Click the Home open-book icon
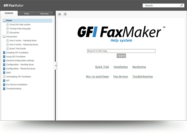Screen dimensions: 187x134 click(4, 21)
